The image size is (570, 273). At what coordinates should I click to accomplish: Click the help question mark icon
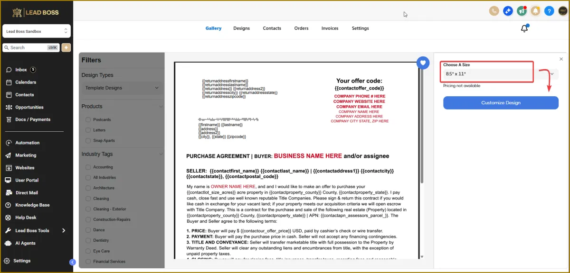pos(549,10)
